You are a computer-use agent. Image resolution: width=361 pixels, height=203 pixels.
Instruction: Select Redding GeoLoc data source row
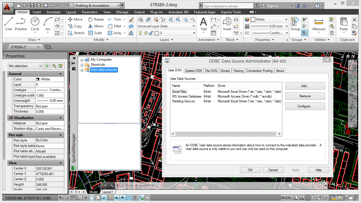point(226,101)
